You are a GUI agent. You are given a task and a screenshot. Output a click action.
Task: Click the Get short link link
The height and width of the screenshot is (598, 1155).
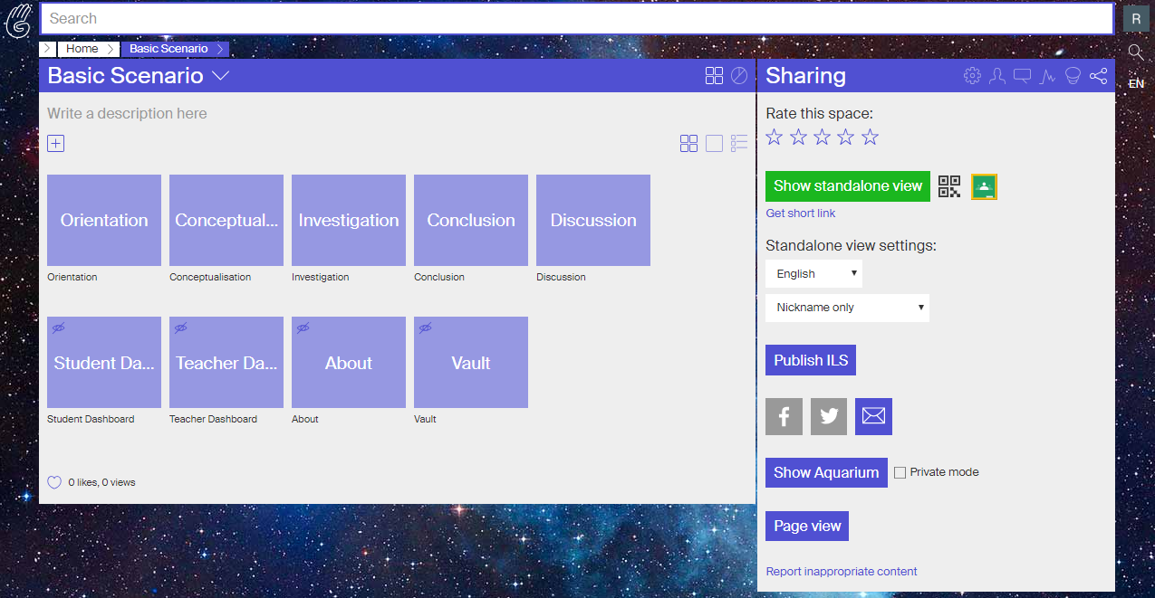coord(801,214)
